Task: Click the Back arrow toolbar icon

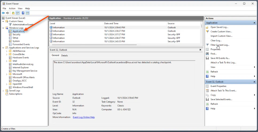Action: [3, 13]
